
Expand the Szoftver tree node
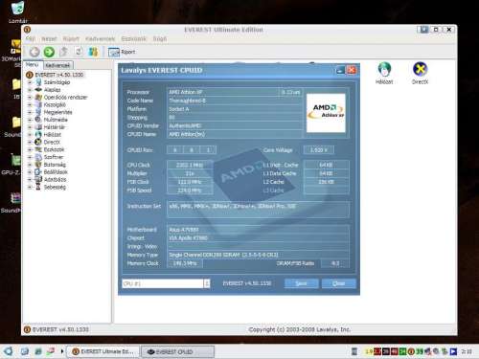[x=30, y=157]
